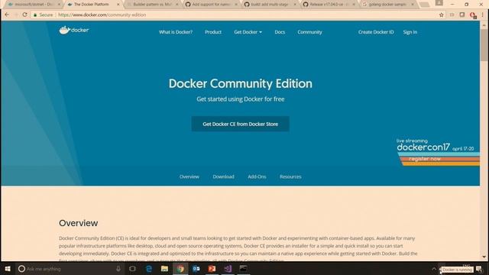Bookmark this page with the star icon
Image resolution: width=489 pixels, height=275 pixels.
[x=442, y=15]
